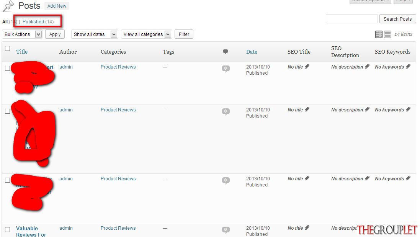This screenshot has height=237, width=420.
Task: Focus the search posts text field
Action: [x=352, y=19]
